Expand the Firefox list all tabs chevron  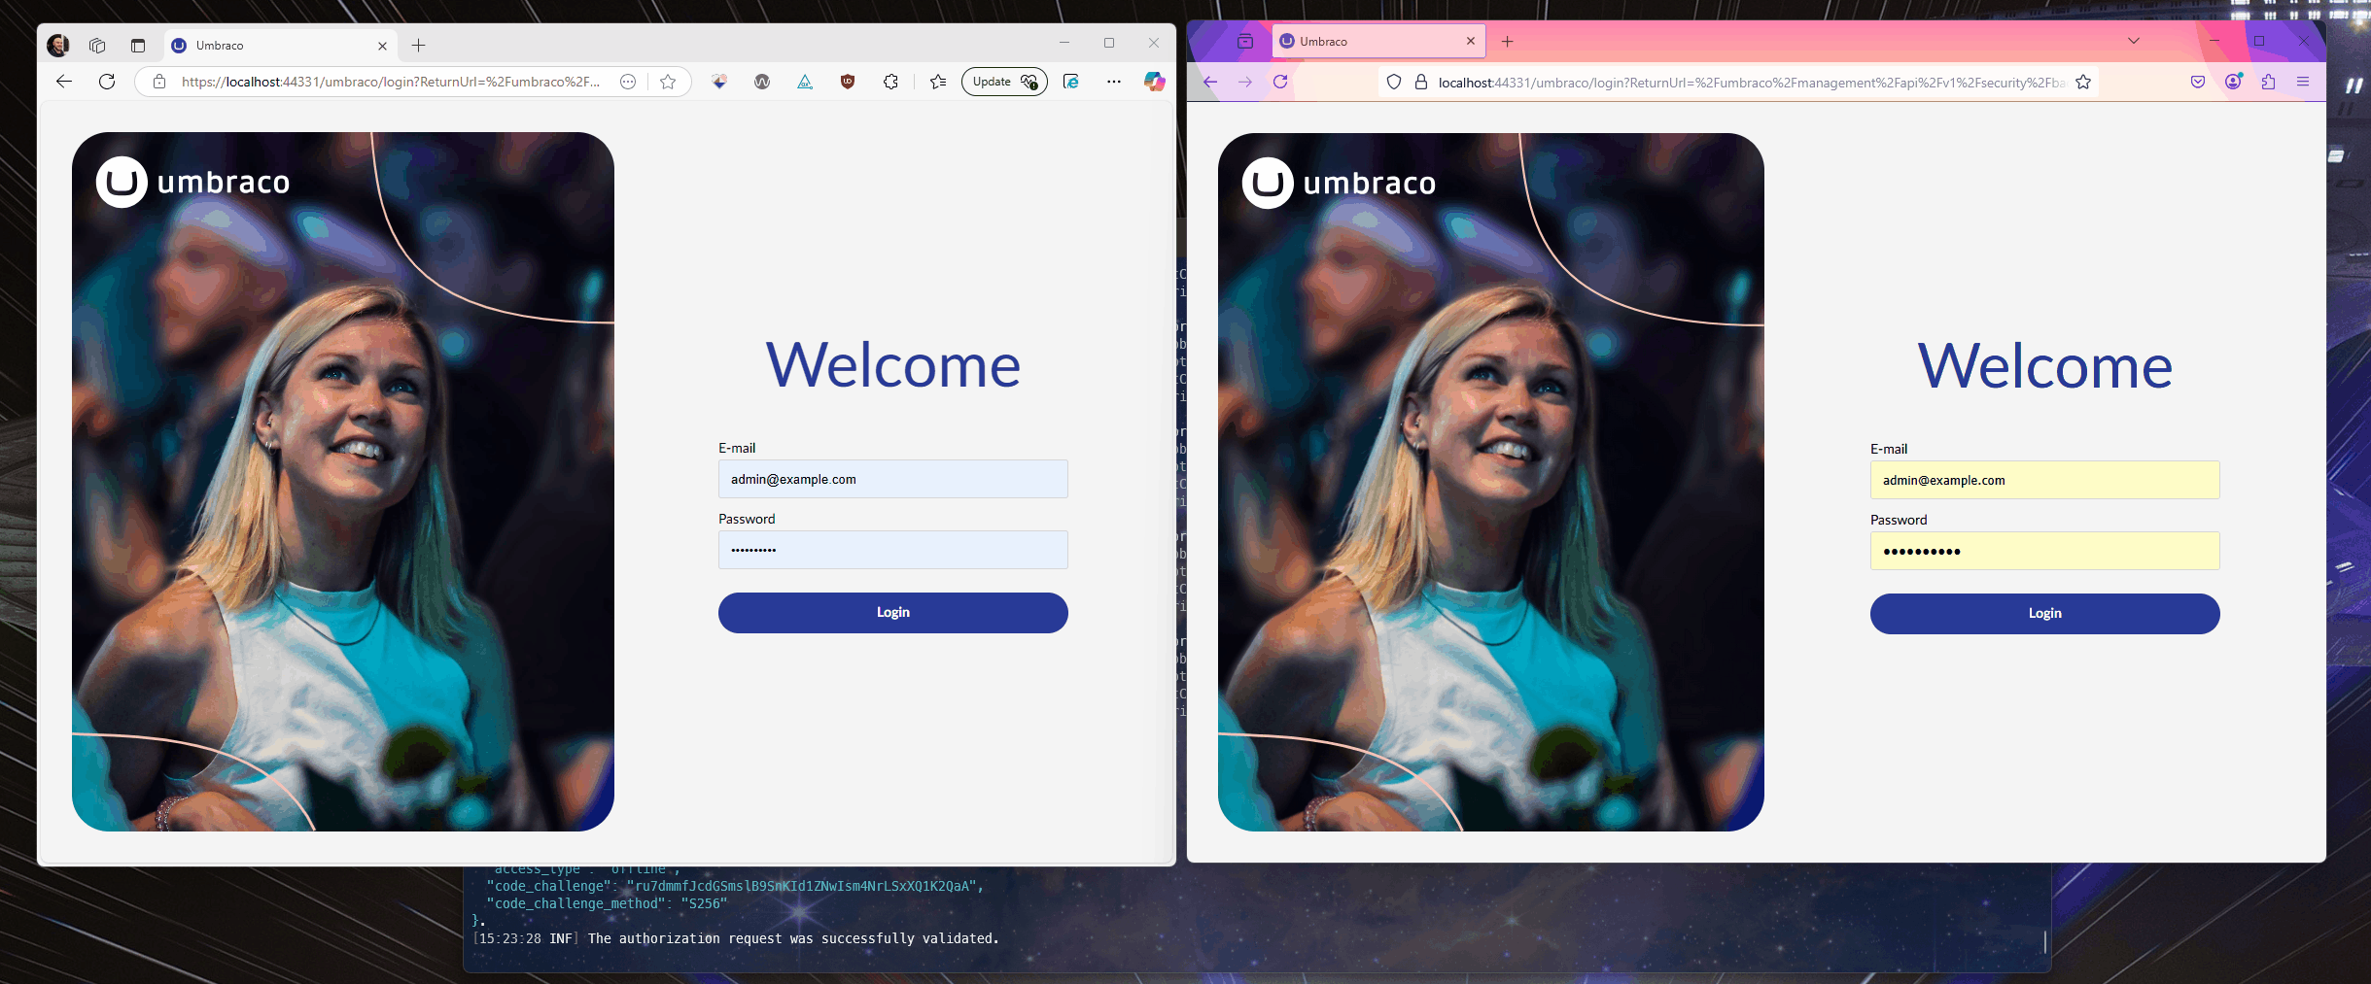coord(2134,41)
